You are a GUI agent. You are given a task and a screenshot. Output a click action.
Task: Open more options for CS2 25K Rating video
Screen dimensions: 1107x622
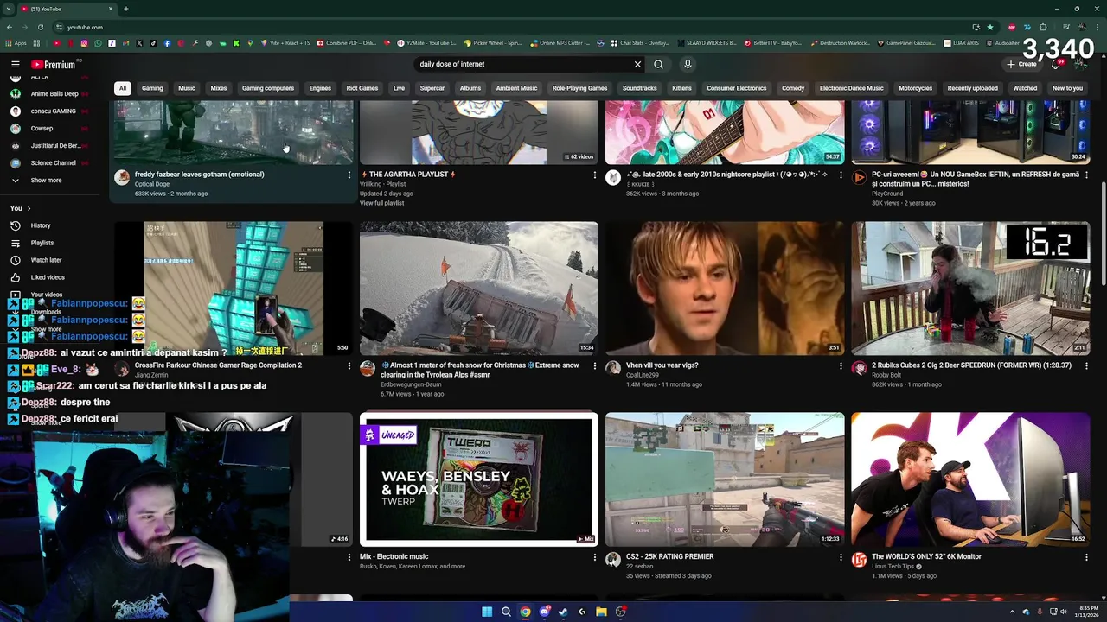click(x=841, y=557)
